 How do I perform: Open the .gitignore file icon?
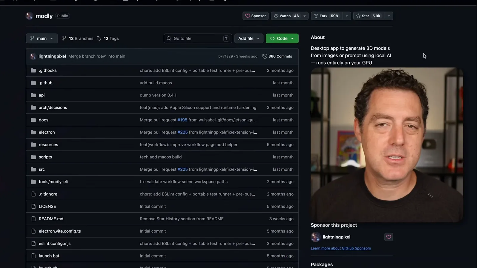(x=33, y=194)
